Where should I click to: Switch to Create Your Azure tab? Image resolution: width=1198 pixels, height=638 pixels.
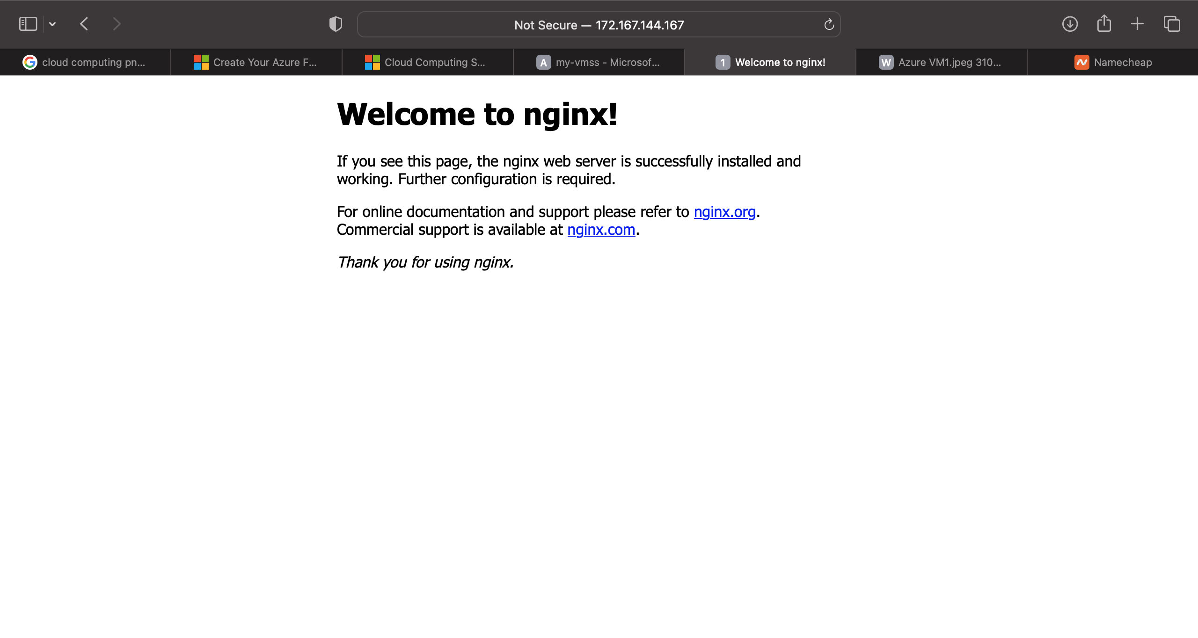[256, 62]
